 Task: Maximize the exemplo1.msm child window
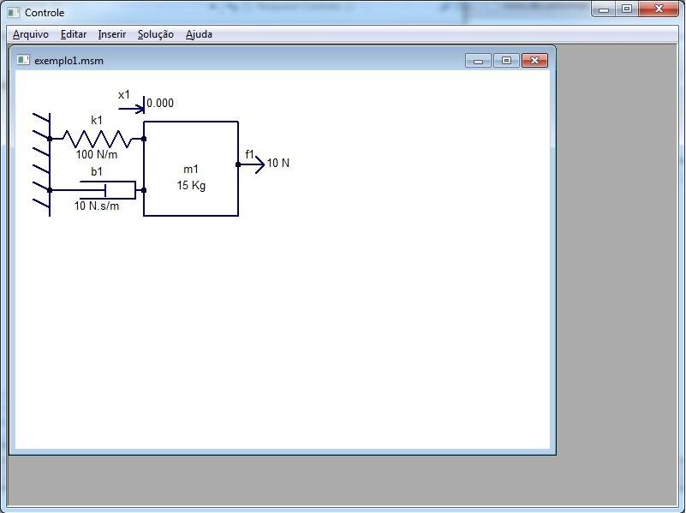point(507,61)
